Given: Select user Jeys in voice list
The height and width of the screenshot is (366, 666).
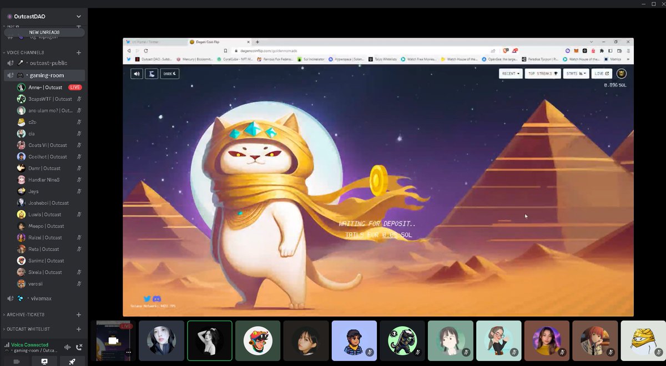Looking at the screenshot, I should pos(50,191).
